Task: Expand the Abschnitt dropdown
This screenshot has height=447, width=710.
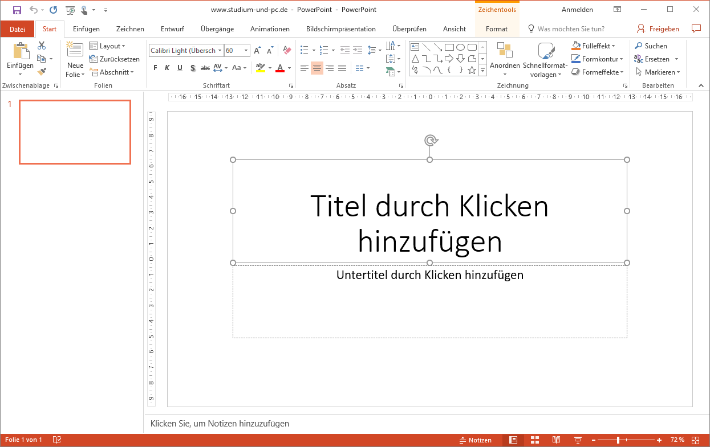Action: tap(112, 72)
